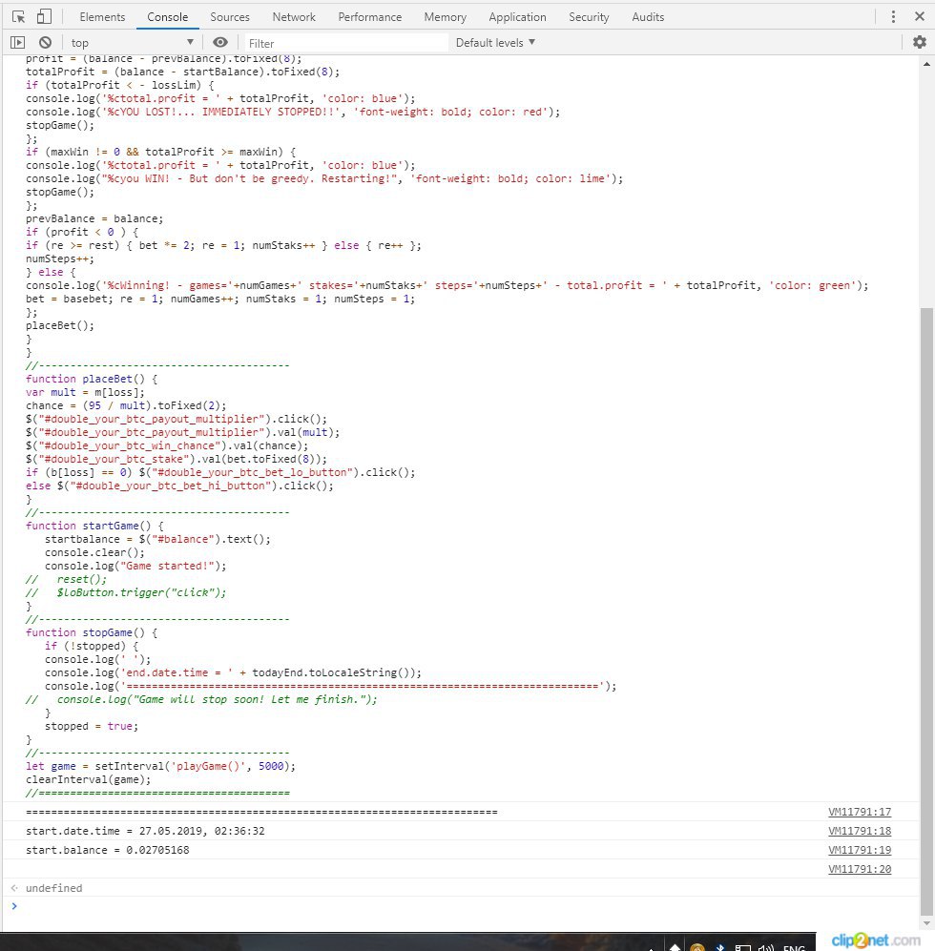Viewport: 935px width, 951px height.
Task: Toggle the live expression eye icon
Action: 220,42
